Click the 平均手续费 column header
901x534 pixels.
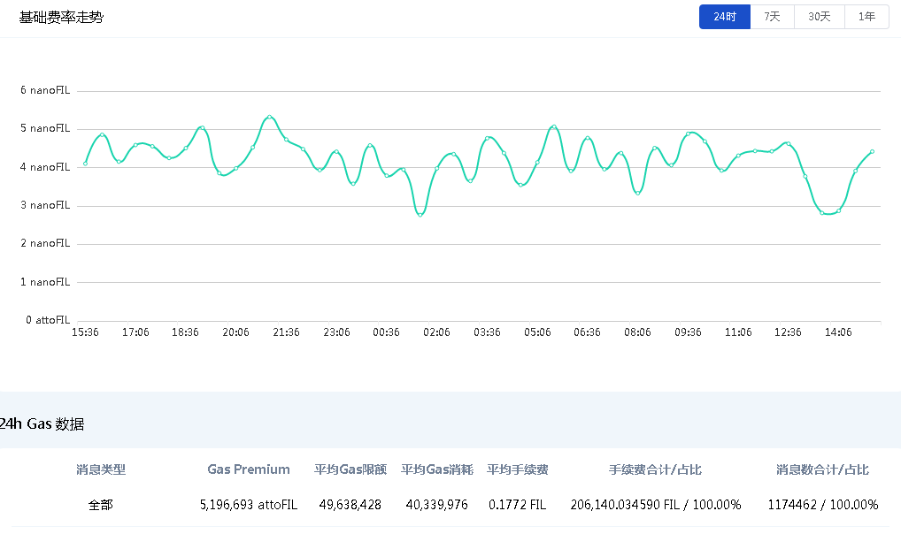coord(517,469)
